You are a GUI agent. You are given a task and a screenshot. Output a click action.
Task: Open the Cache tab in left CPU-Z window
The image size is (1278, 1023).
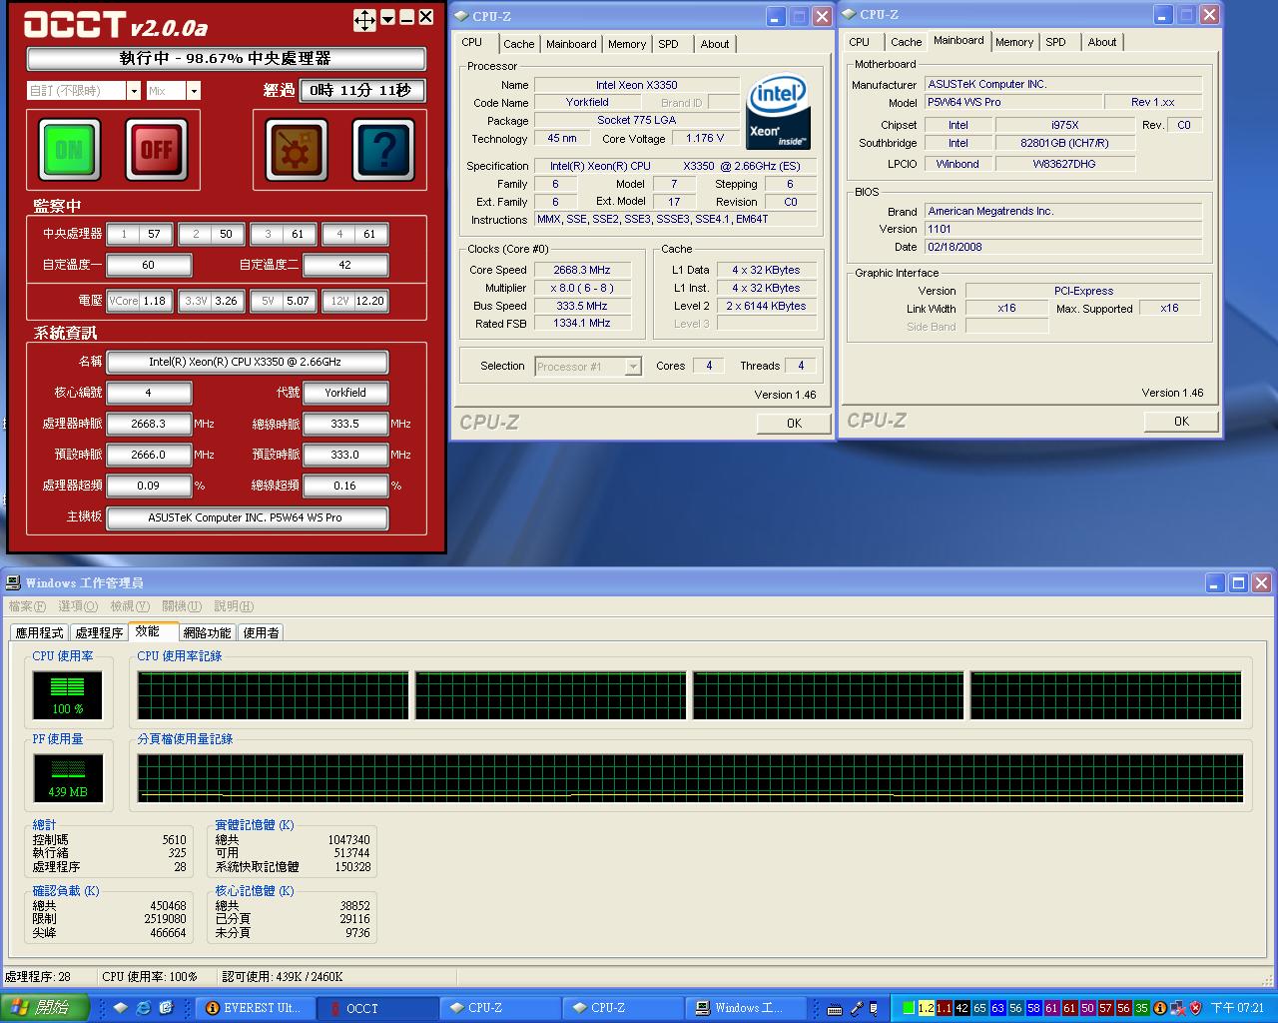[x=518, y=44]
